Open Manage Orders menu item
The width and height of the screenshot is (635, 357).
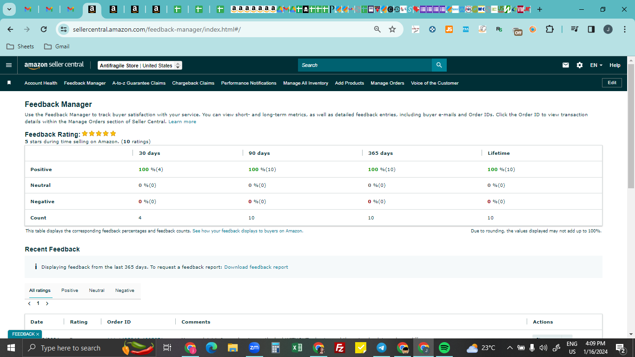coord(387,83)
